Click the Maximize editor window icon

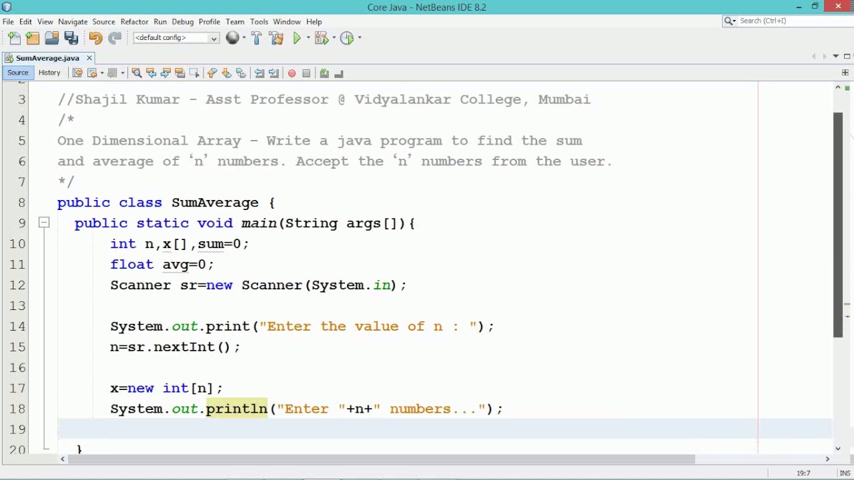[x=847, y=57]
